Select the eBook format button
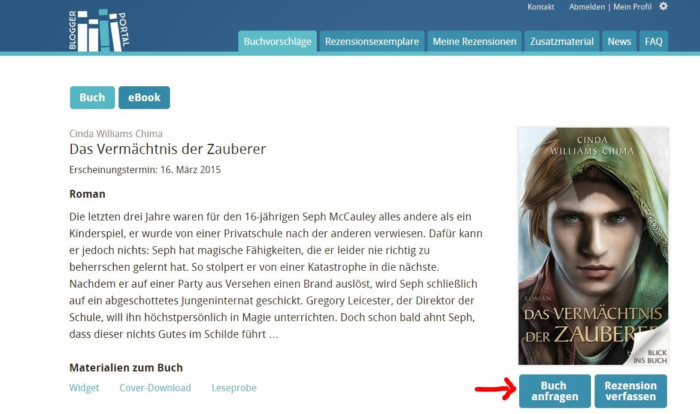 pos(144,98)
